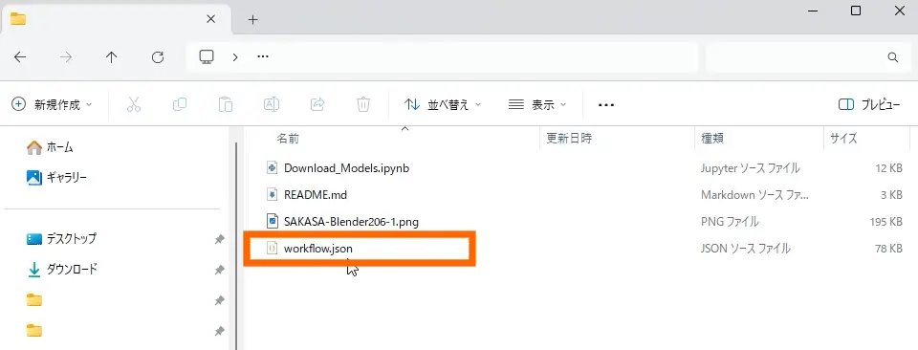Click the 195 KB size cell
Image resolution: width=918 pixels, height=350 pixels.
(x=885, y=222)
